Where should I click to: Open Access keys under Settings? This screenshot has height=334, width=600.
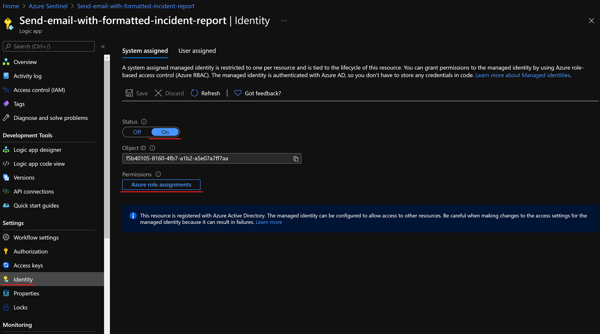(x=29, y=265)
